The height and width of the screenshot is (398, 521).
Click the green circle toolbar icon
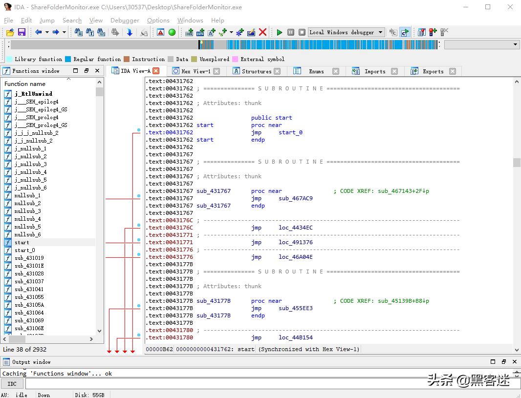point(172,32)
